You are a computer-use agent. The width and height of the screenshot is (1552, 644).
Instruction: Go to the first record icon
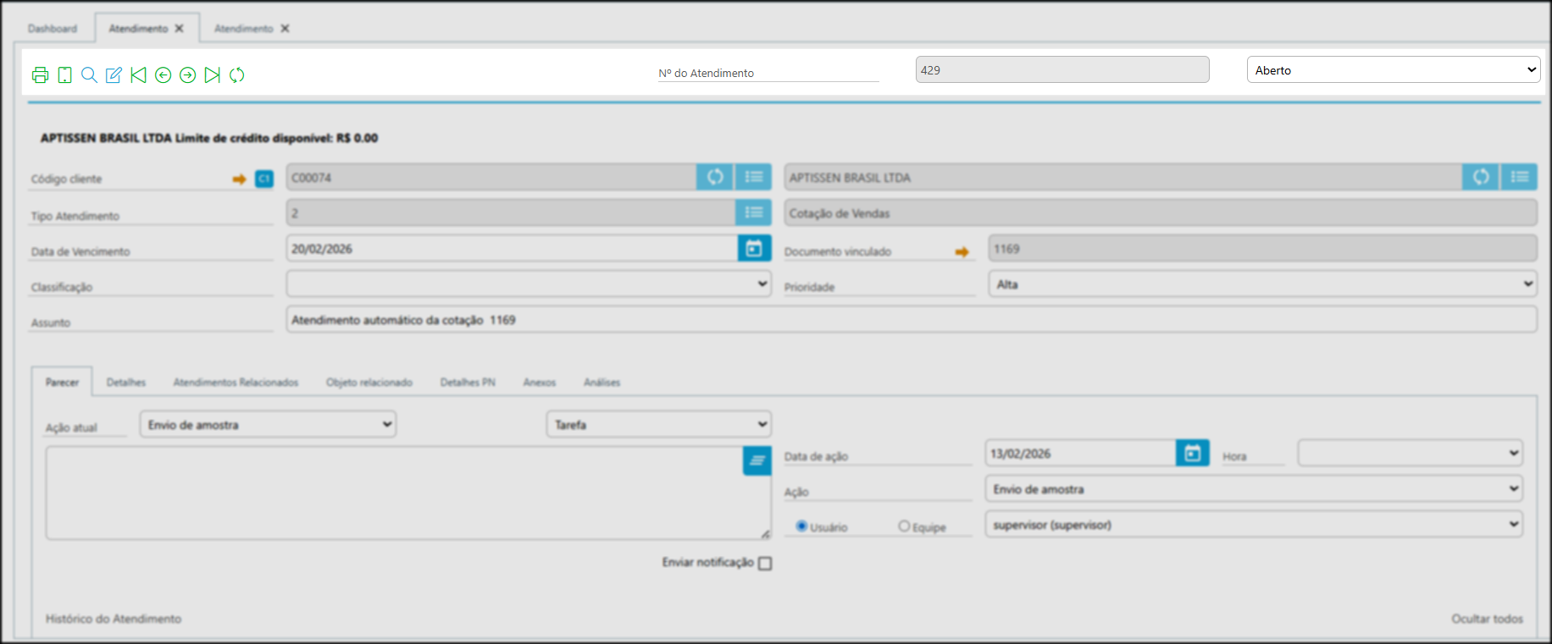[138, 75]
